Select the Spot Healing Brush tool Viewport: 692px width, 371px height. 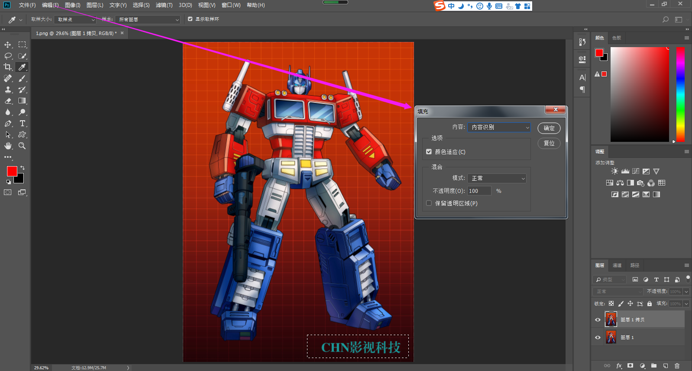(8, 78)
